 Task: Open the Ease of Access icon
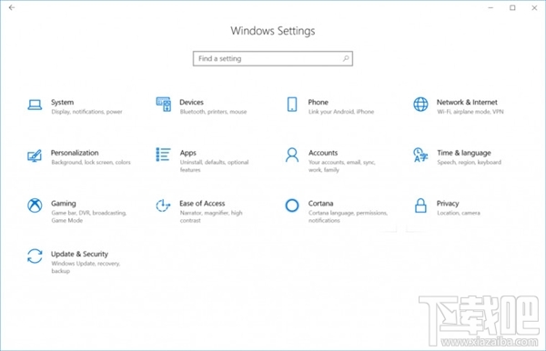163,206
